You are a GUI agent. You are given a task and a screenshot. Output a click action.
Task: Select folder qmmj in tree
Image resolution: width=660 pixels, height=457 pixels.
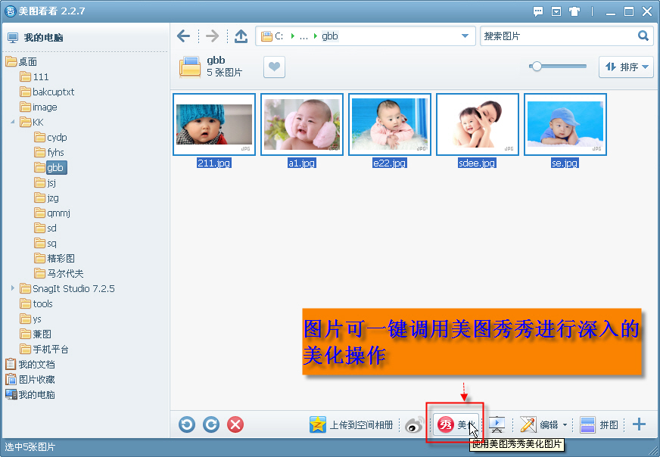point(52,213)
